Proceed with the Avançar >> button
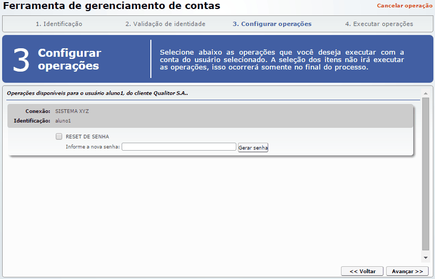The height and width of the screenshot is (279, 435). click(407, 271)
